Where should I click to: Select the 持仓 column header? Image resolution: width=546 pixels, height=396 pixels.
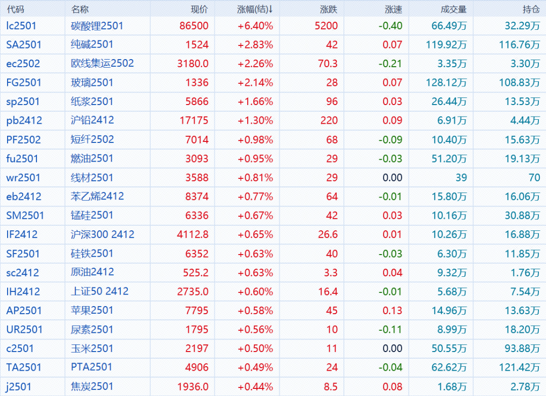pyautogui.click(x=531, y=9)
